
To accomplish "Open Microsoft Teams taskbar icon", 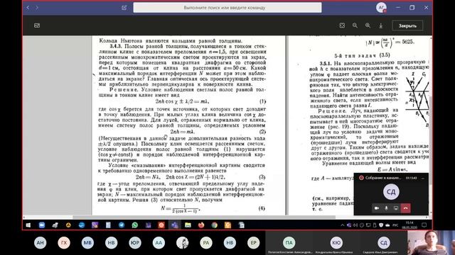I will coord(174,225).
